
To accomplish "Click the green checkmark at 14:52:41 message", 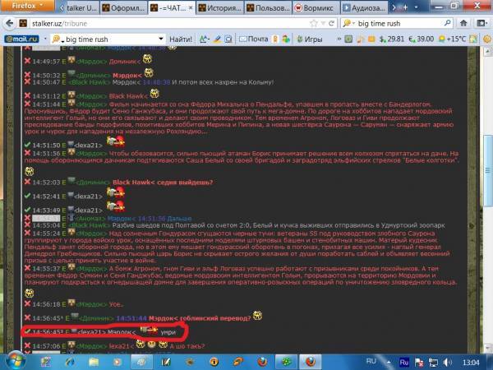I will (x=27, y=196).
